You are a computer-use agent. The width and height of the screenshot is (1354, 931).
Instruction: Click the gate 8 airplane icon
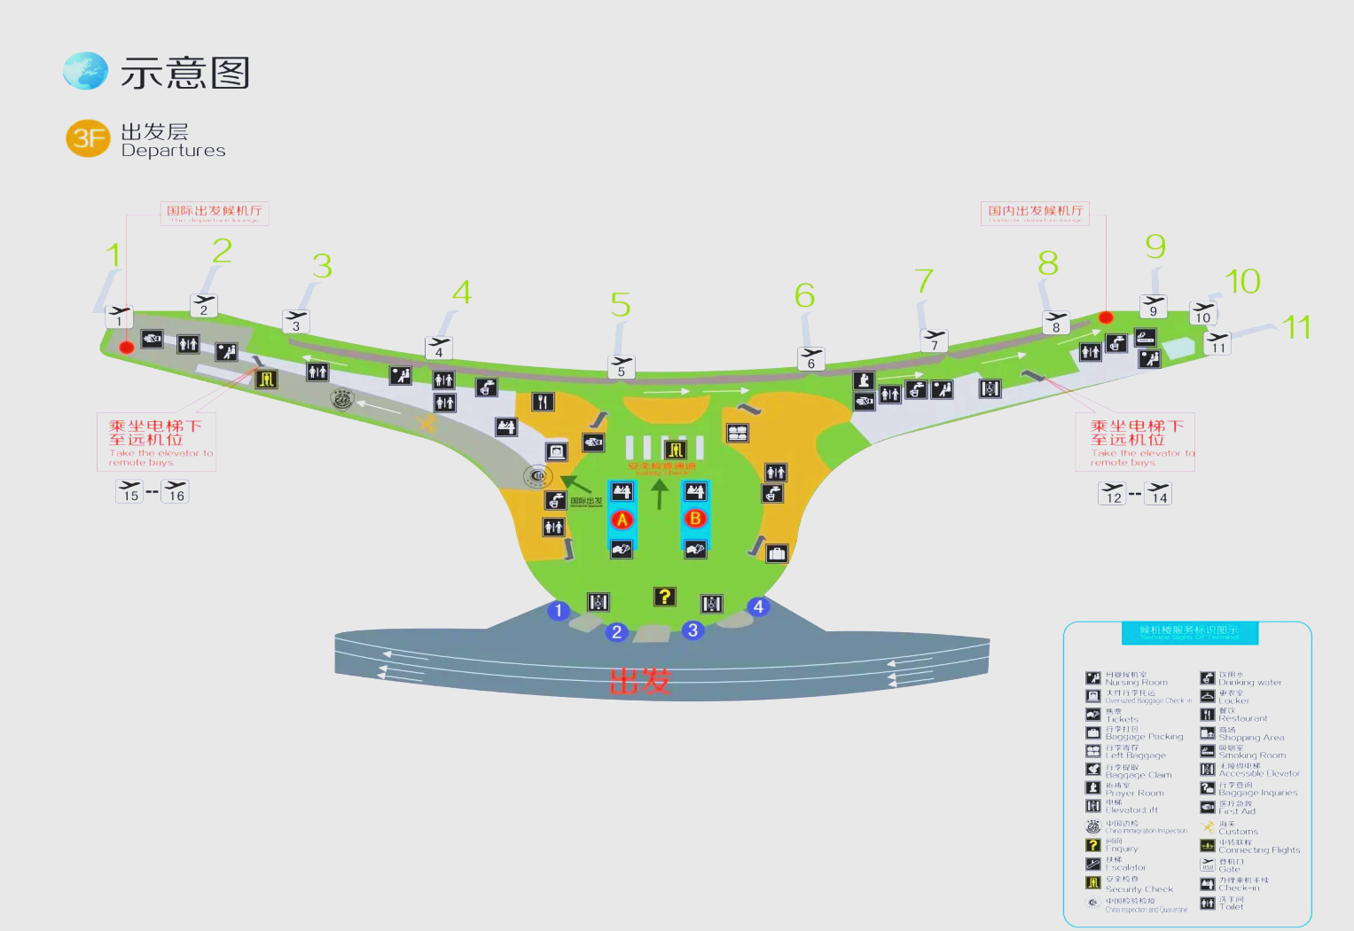coord(1055,323)
